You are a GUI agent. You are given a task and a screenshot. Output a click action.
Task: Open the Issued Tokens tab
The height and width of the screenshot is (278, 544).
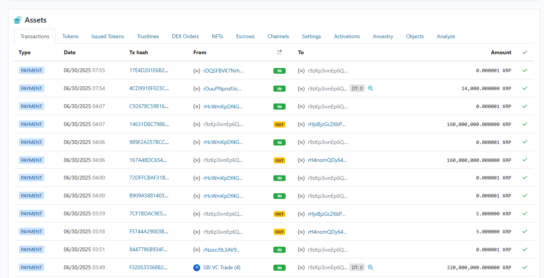(x=108, y=36)
